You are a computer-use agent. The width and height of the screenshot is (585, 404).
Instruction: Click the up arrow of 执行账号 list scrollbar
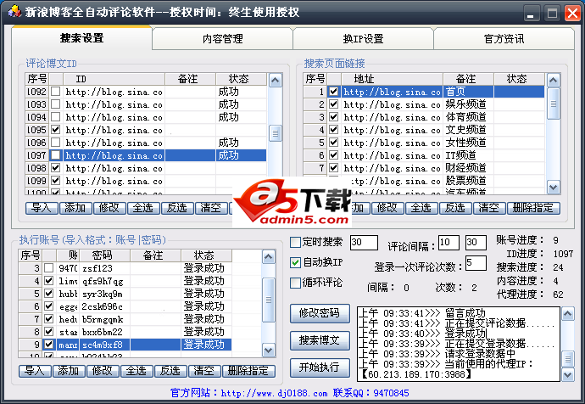pyautogui.click(x=269, y=256)
